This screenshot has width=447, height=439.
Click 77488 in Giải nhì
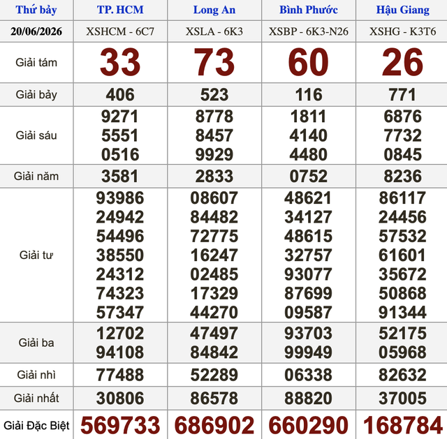click(x=120, y=375)
